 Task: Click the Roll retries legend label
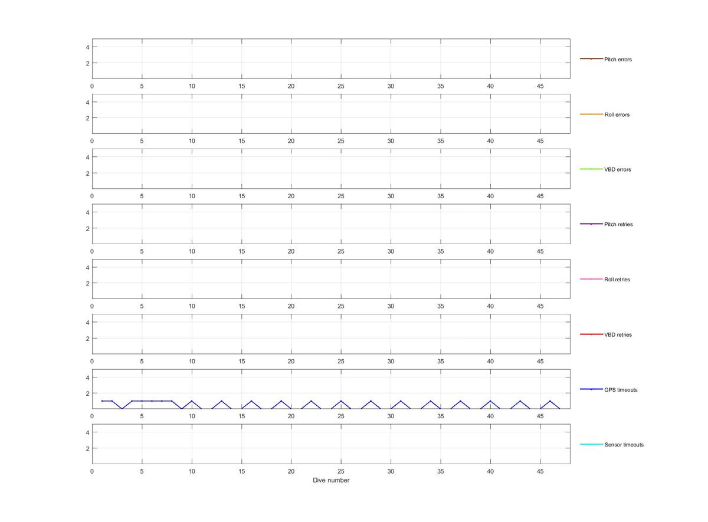(617, 279)
